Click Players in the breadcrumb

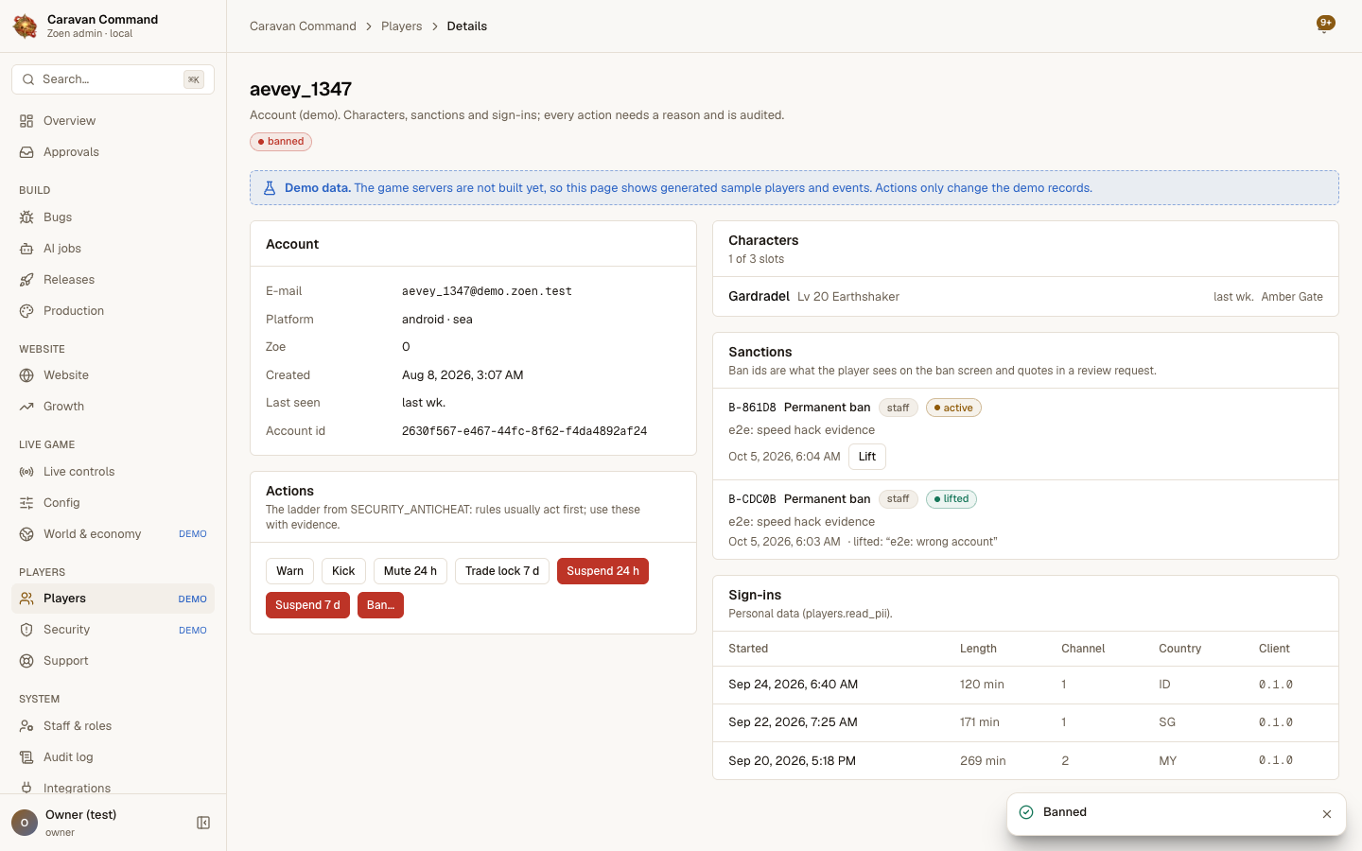pyautogui.click(x=402, y=26)
